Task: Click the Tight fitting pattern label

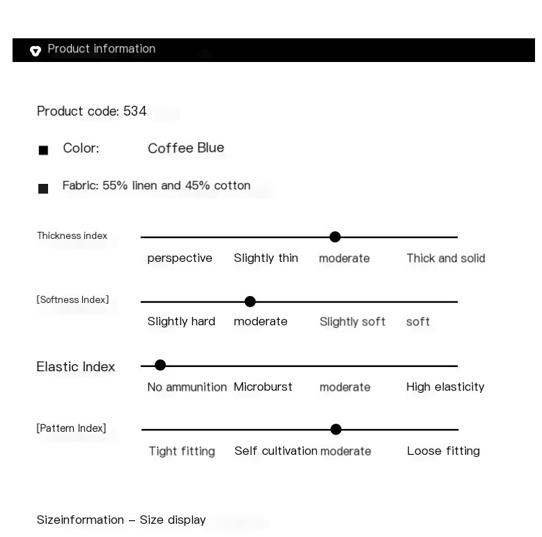Action: pos(182,451)
